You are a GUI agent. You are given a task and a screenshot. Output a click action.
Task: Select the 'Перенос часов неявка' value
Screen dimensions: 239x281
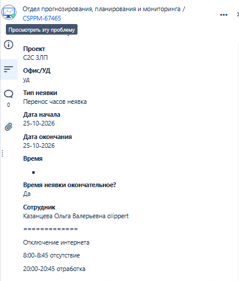click(55, 101)
